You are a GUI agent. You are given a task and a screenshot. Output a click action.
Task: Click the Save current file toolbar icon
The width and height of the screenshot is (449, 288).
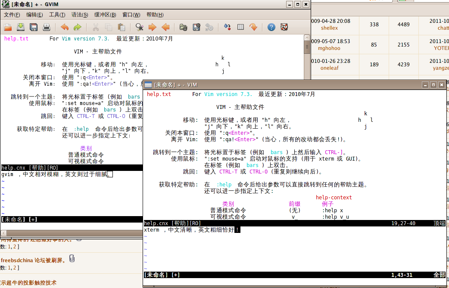21,27
